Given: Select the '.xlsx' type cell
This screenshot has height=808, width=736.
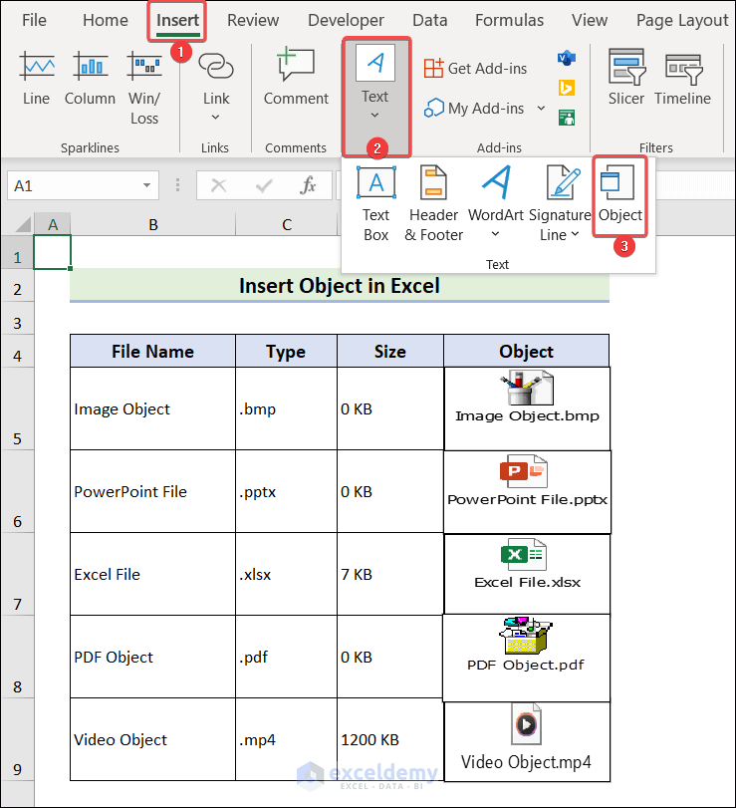Looking at the screenshot, I should tap(287, 574).
